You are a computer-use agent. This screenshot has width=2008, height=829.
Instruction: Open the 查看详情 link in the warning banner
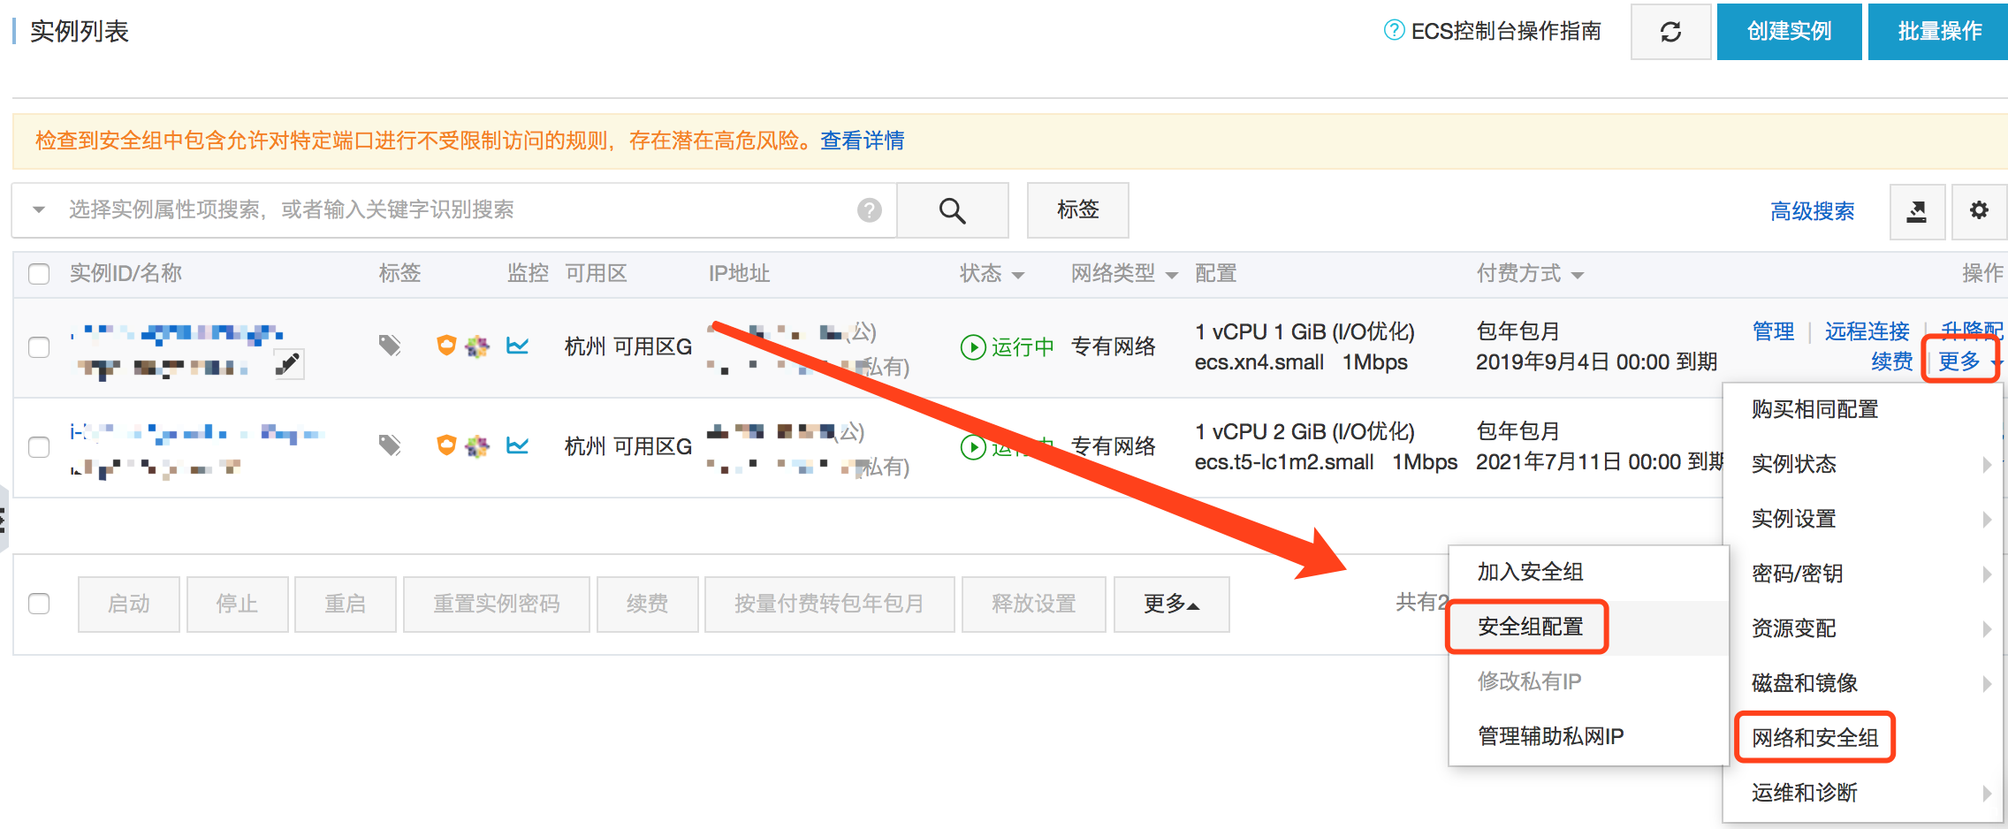click(862, 141)
